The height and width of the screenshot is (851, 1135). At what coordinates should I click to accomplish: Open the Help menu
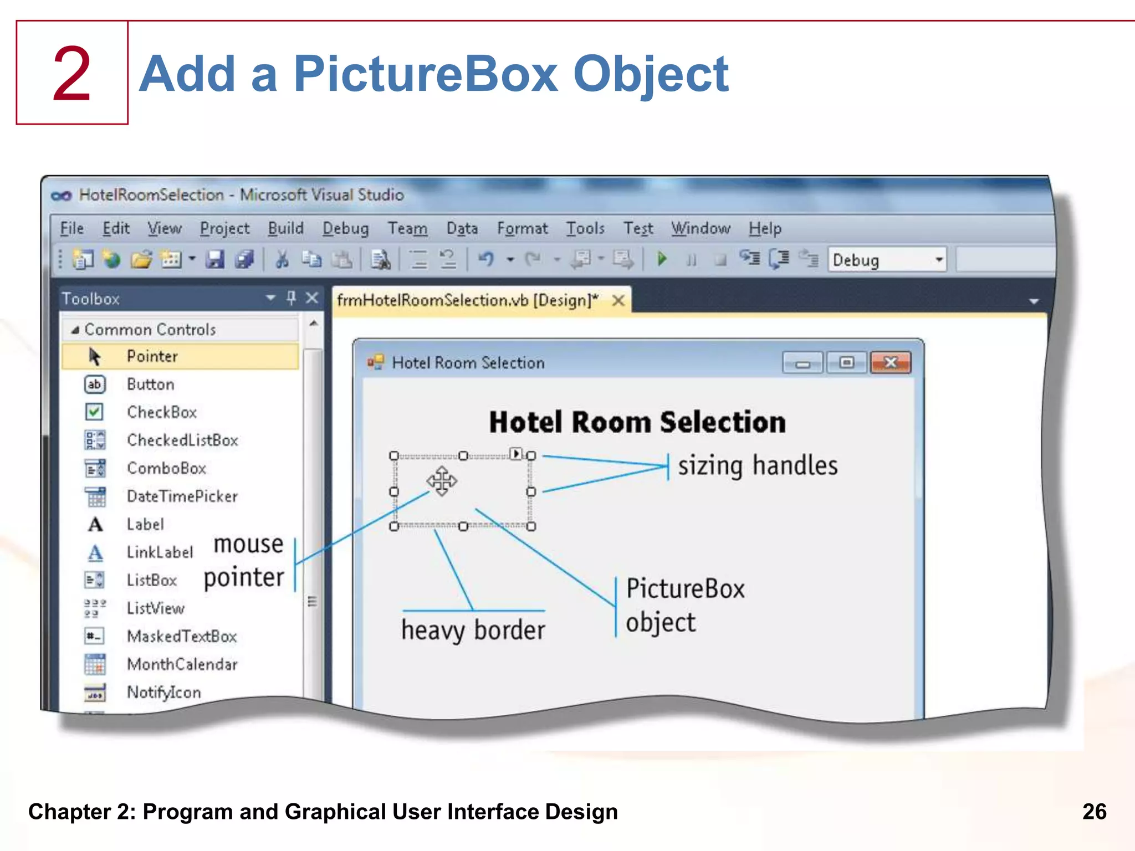pos(765,228)
